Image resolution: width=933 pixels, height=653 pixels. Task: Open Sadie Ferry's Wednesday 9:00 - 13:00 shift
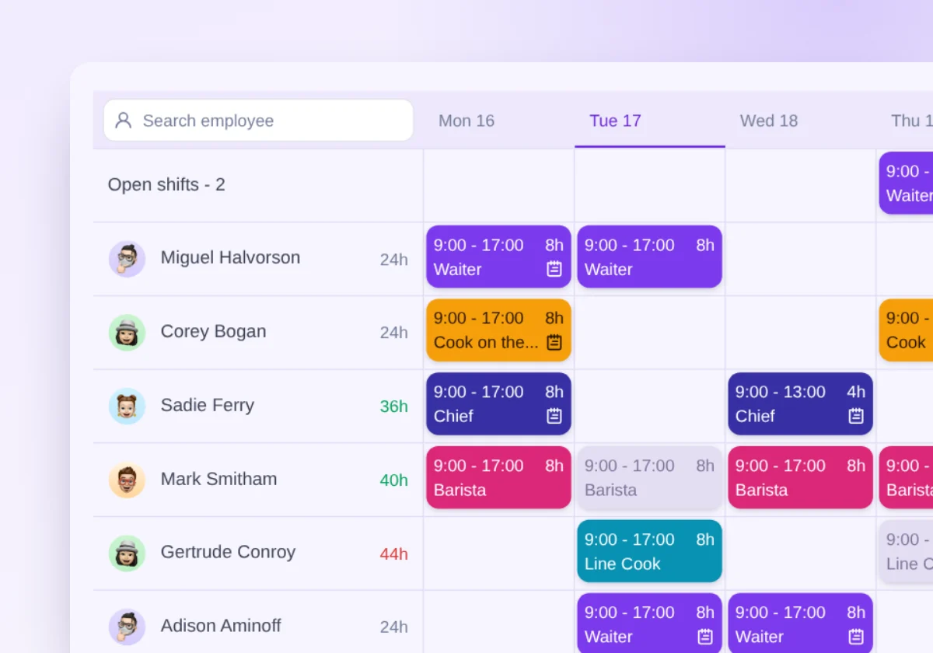800,403
